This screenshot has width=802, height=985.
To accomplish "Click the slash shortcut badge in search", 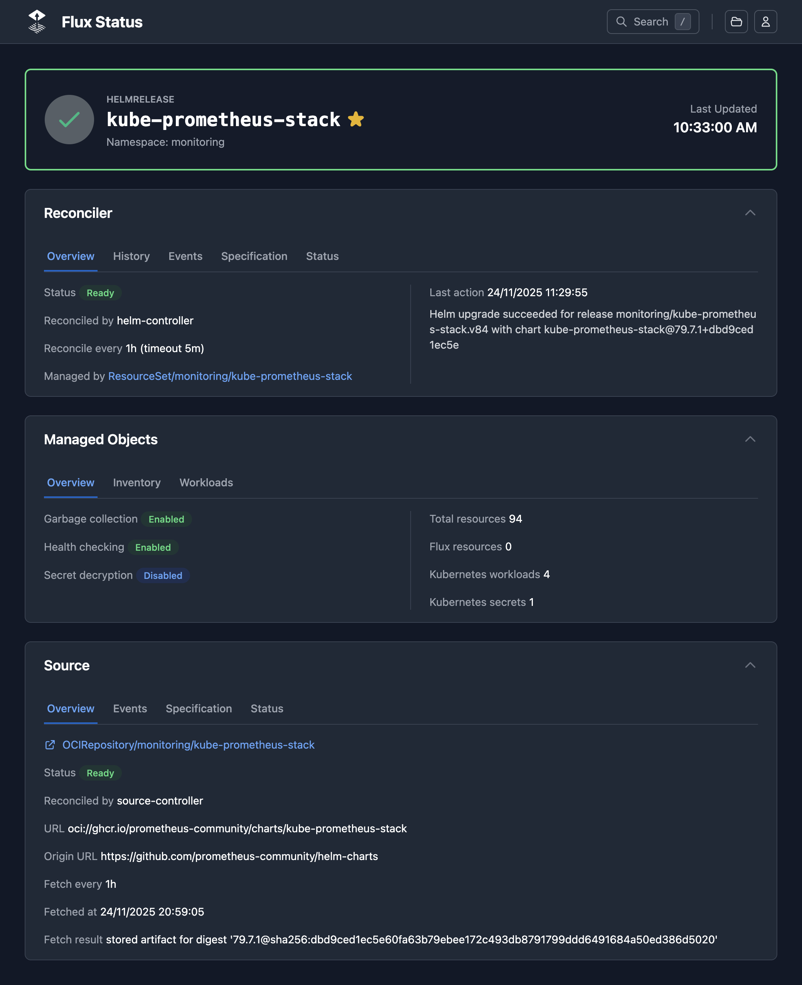I will pyautogui.click(x=684, y=21).
